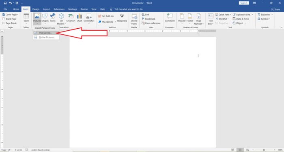Collapse the ribbon with the arrow
Image resolution: width=284 pixels, height=152 pixels.
[282, 27]
